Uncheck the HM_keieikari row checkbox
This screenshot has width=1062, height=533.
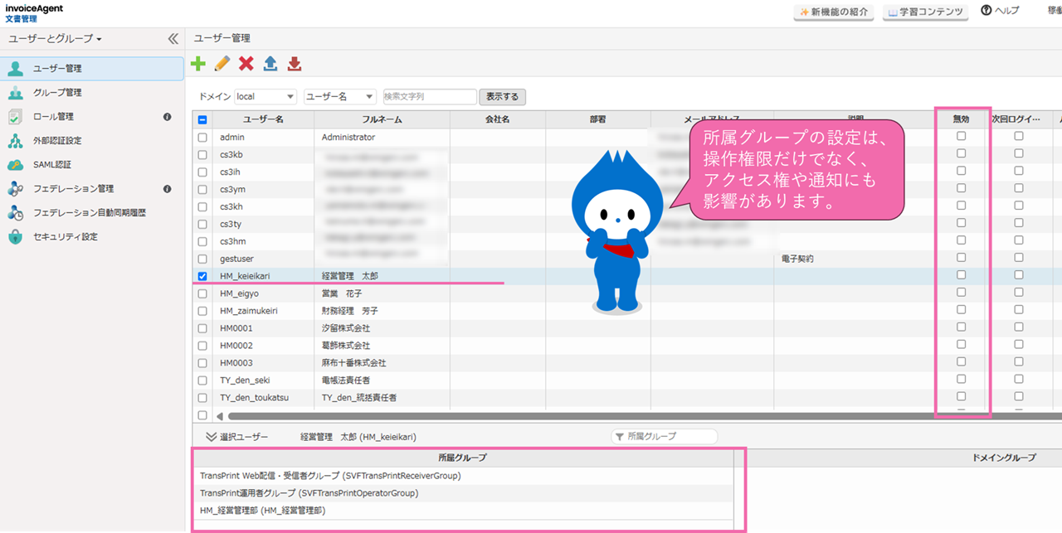(202, 276)
